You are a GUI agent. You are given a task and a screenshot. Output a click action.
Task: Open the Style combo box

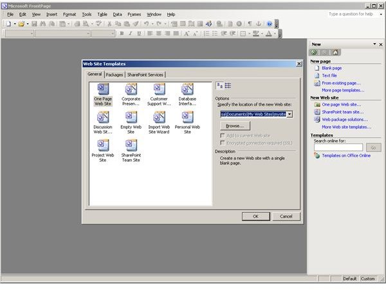click(x=19, y=34)
